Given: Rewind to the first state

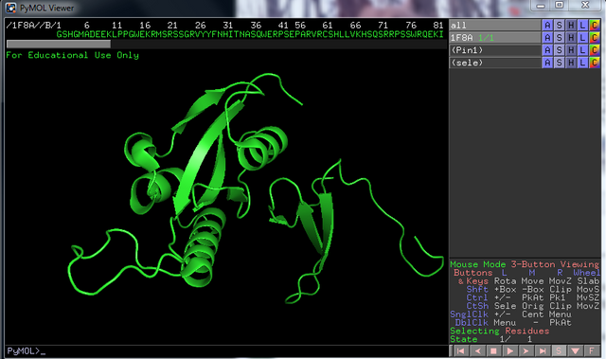Looking at the screenshot, I should (x=460, y=350).
